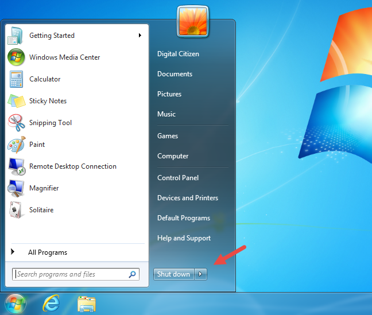Open Default Programs
Image resolution: width=372 pixels, height=315 pixels.
tap(184, 218)
